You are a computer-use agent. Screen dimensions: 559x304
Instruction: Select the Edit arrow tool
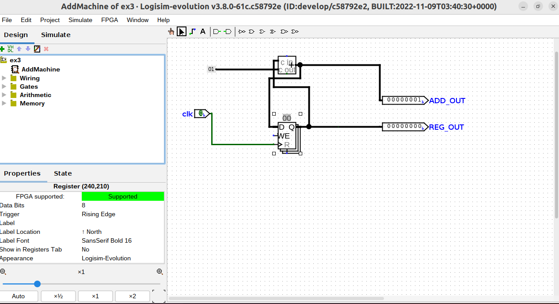[182, 31]
